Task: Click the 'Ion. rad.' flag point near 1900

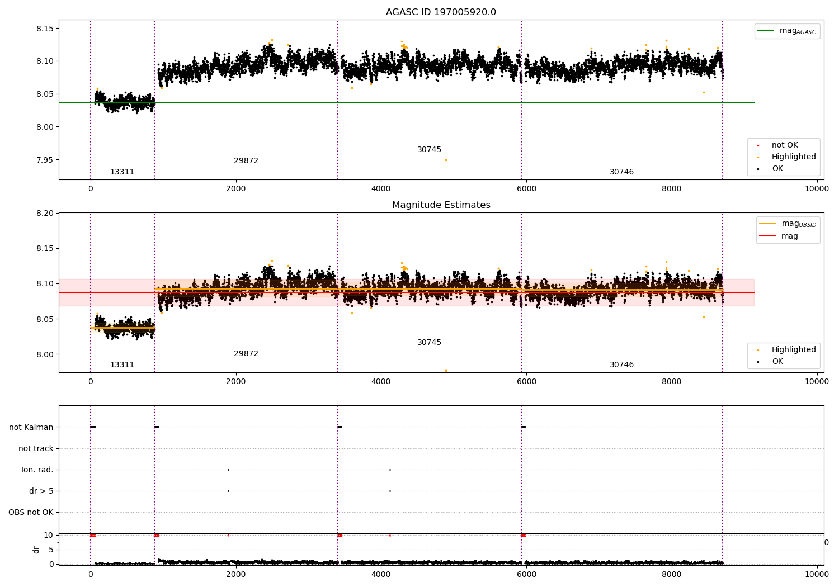Action: [x=228, y=470]
